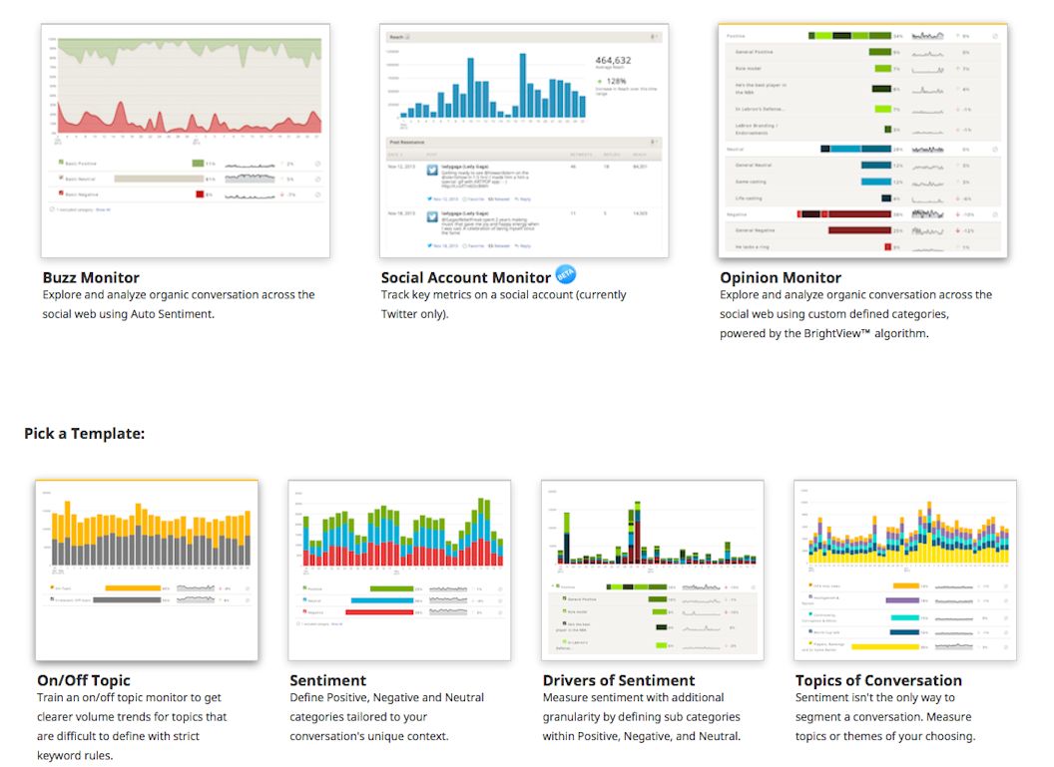
Task: Select the Social Account Monitor preview thumbnail
Action: point(524,141)
